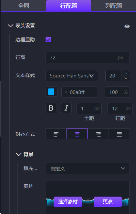Screen dimensions: 136x214
Task: Click the 选择素材 button
Action: pos(68,202)
